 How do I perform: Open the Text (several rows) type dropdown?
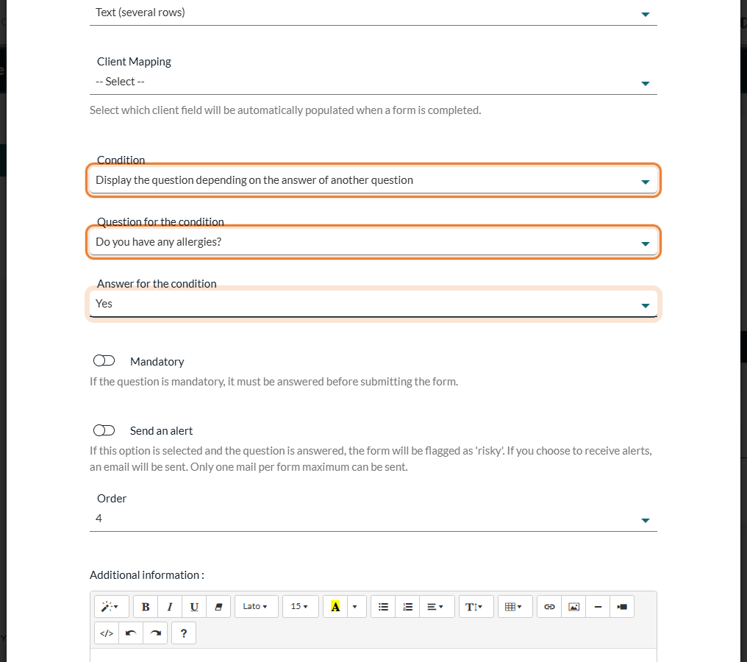click(373, 13)
